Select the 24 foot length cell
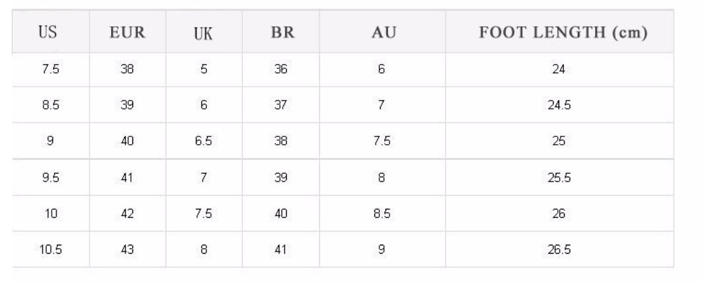The width and height of the screenshot is (715, 284). point(558,69)
